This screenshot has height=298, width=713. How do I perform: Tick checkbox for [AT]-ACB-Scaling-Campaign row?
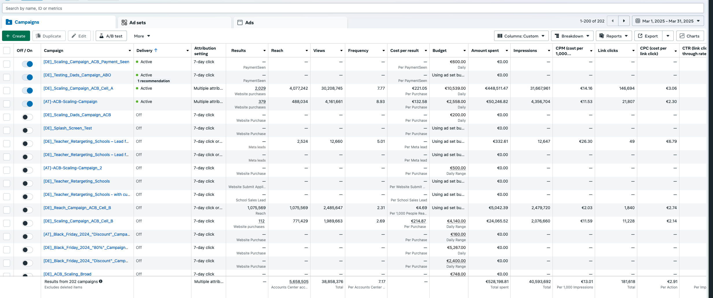(7, 104)
